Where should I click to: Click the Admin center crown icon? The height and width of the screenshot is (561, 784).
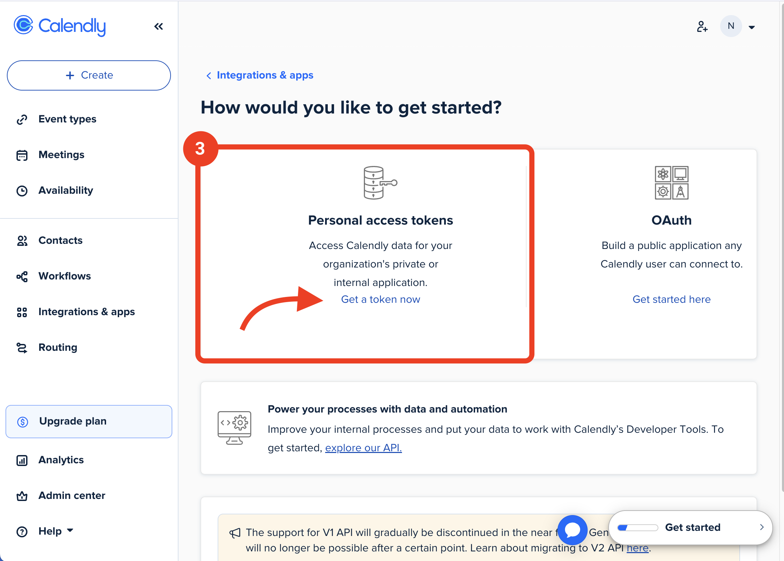click(x=22, y=496)
